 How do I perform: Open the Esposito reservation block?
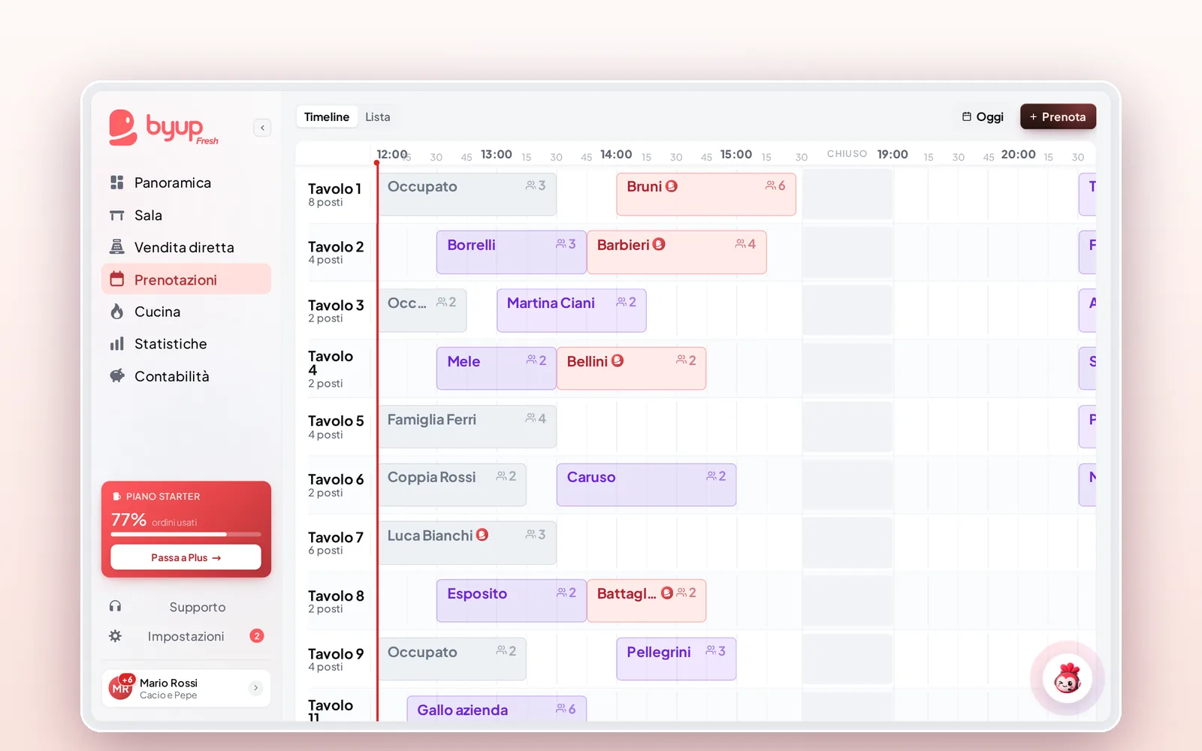511,601
